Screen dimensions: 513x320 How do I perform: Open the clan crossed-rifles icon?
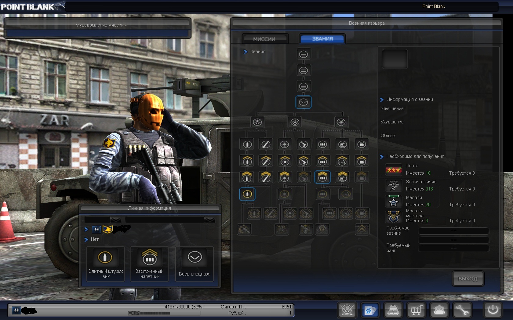point(347,310)
